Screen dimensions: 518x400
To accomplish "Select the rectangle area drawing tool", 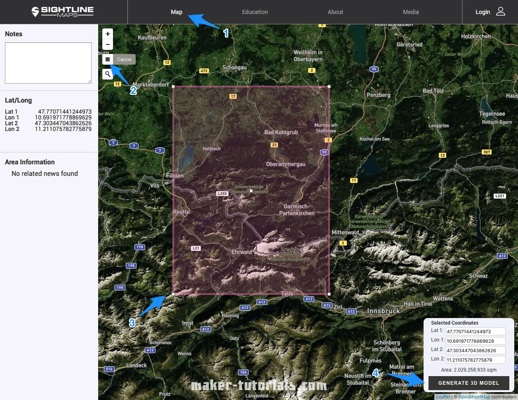I will click(107, 59).
